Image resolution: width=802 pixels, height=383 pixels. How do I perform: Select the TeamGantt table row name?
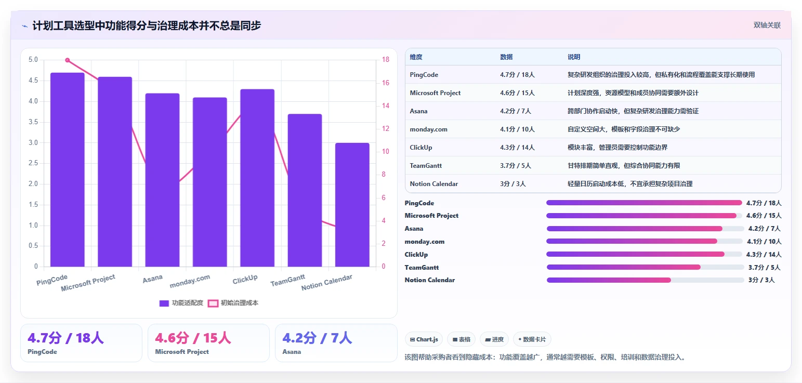(x=426, y=166)
